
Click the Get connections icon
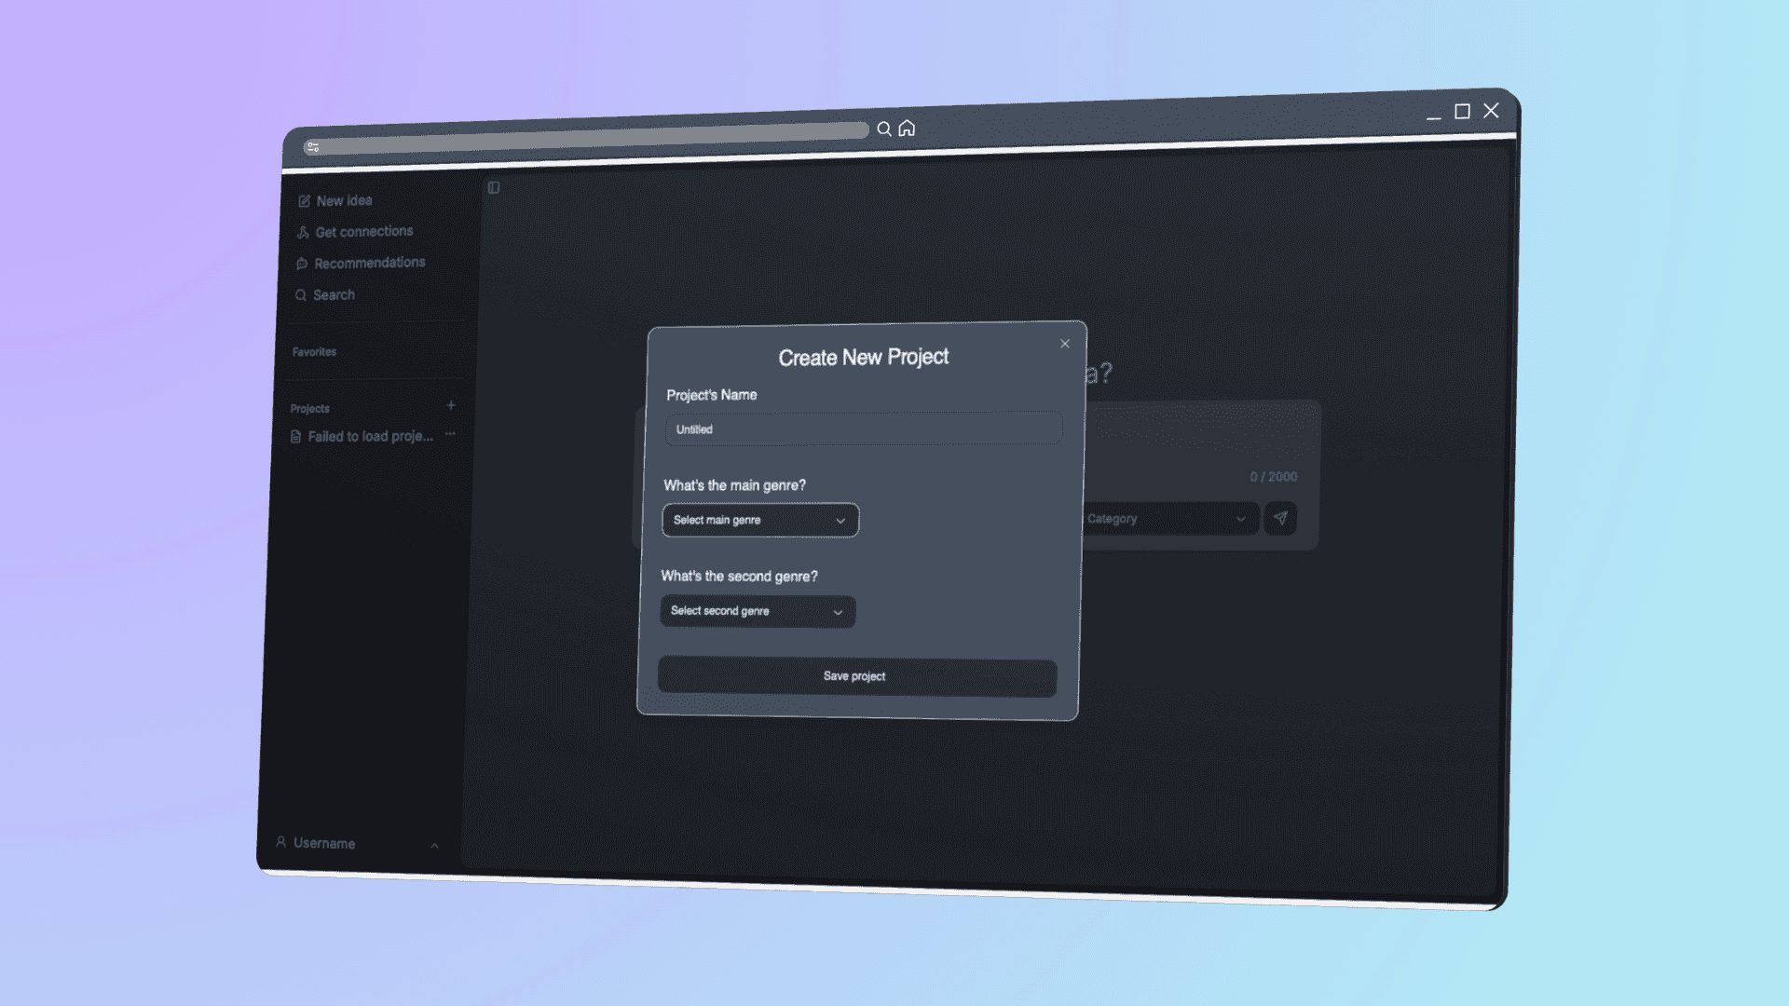point(302,232)
